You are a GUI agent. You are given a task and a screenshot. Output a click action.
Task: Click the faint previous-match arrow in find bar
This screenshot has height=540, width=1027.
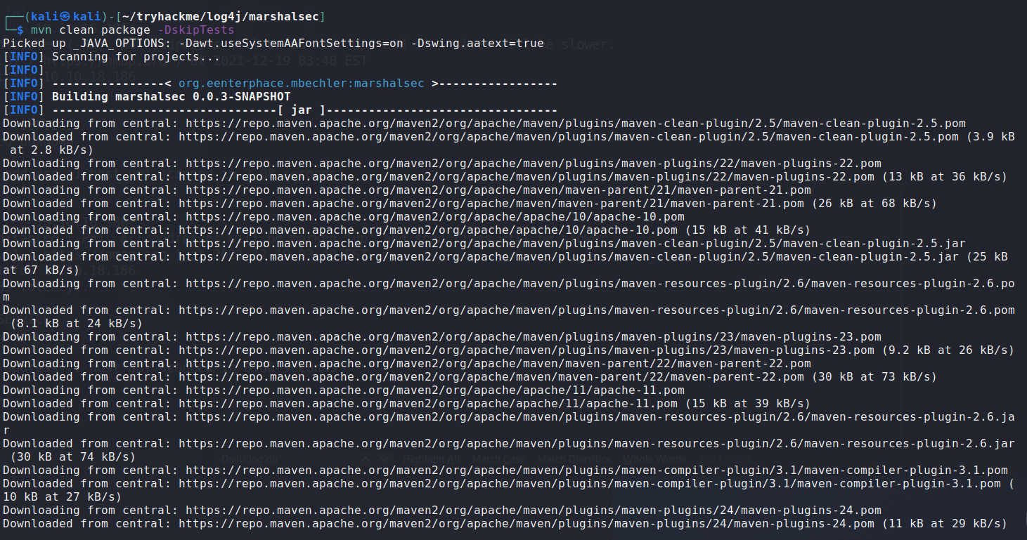(364, 459)
